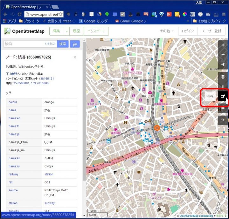Show my location with arrow icon

(223, 65)
